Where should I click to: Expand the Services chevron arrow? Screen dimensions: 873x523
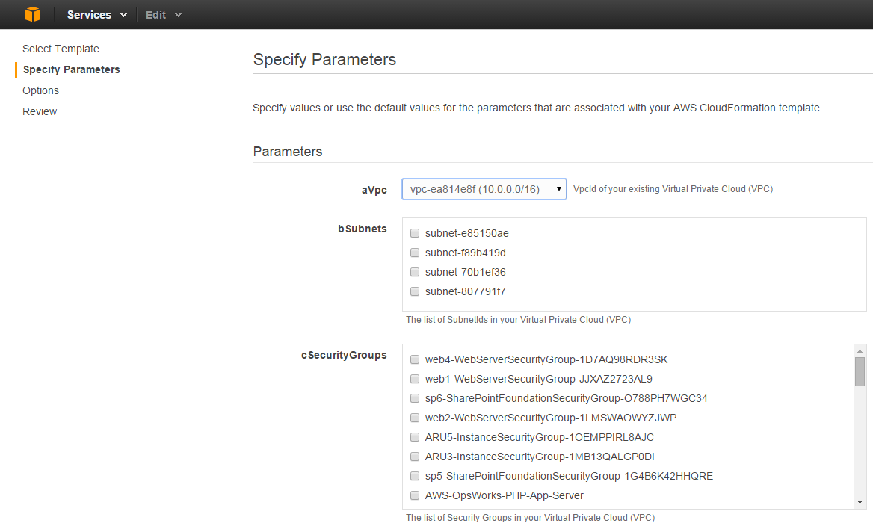123,14
